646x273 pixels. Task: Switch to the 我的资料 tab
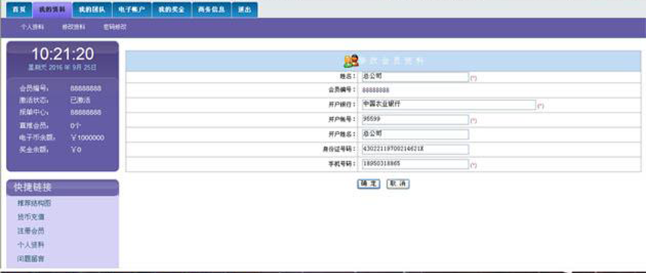click(x=52, y=10)
